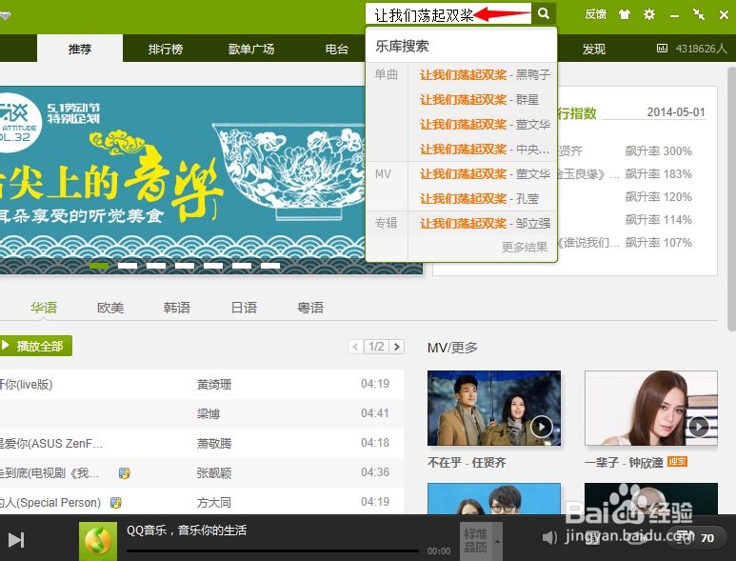Open the 一辈子 - 钟欣潼 MV thumbnail
Viewport: 736px width, 561px height.
tap(651, 408)
